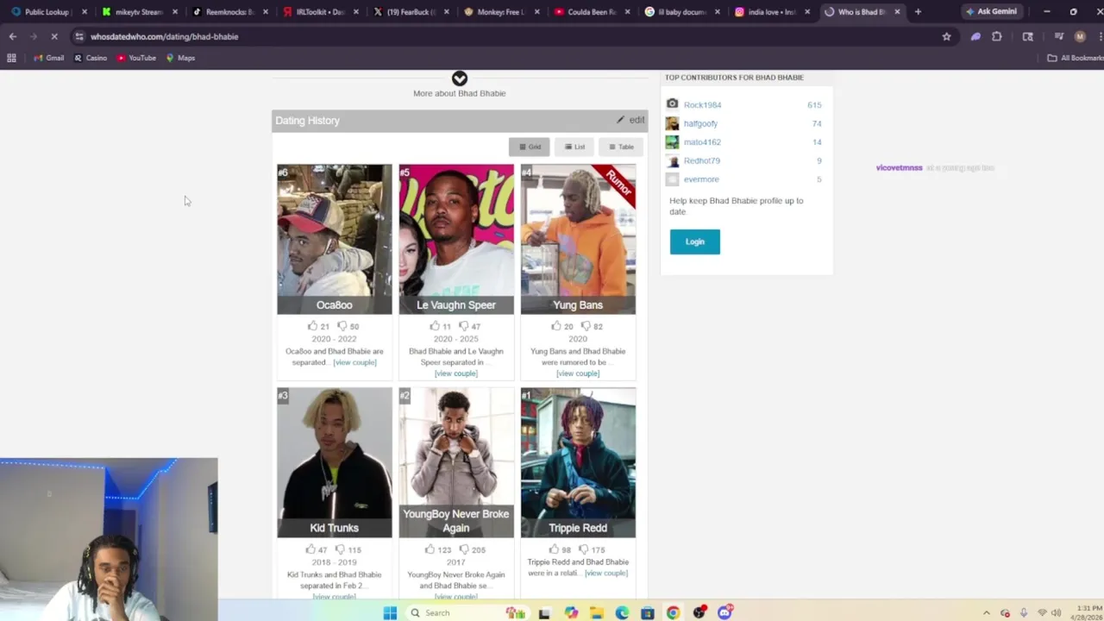Click view couple link under Trippie Redd
This screenshot has width=1104, height=621.
click(x=605, y=573)
